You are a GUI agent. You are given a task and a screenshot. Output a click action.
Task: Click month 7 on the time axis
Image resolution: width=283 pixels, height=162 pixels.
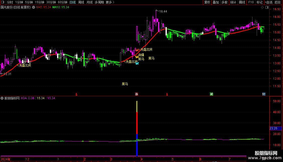[230, 159]
